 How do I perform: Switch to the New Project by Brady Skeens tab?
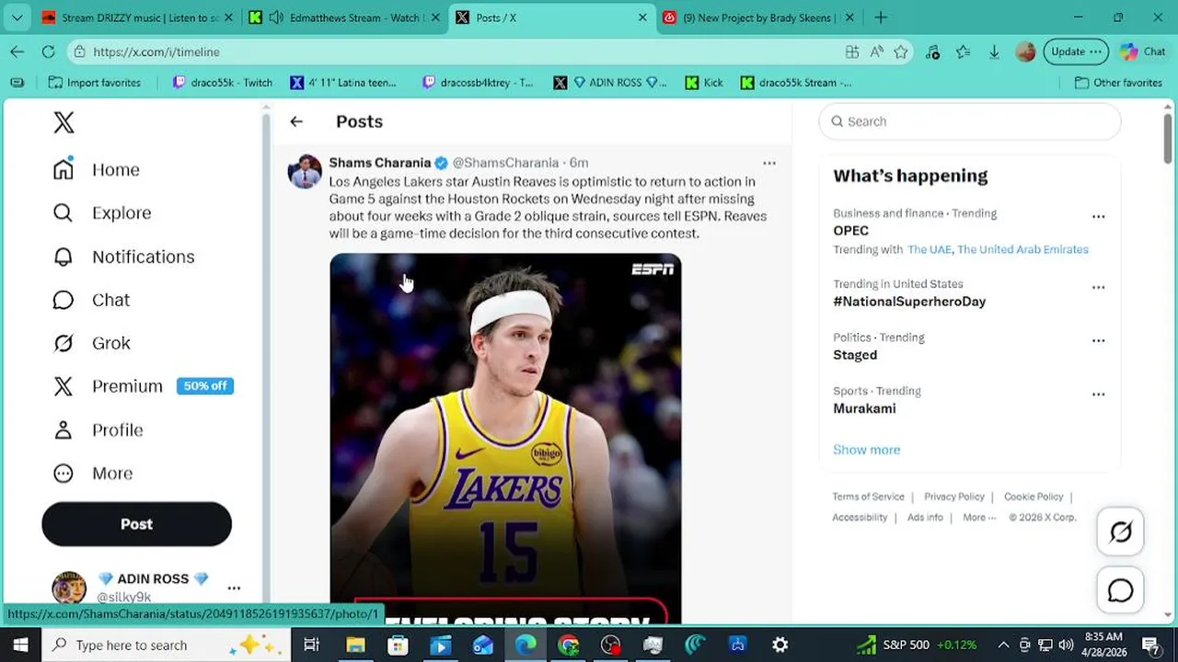(758, 17)
